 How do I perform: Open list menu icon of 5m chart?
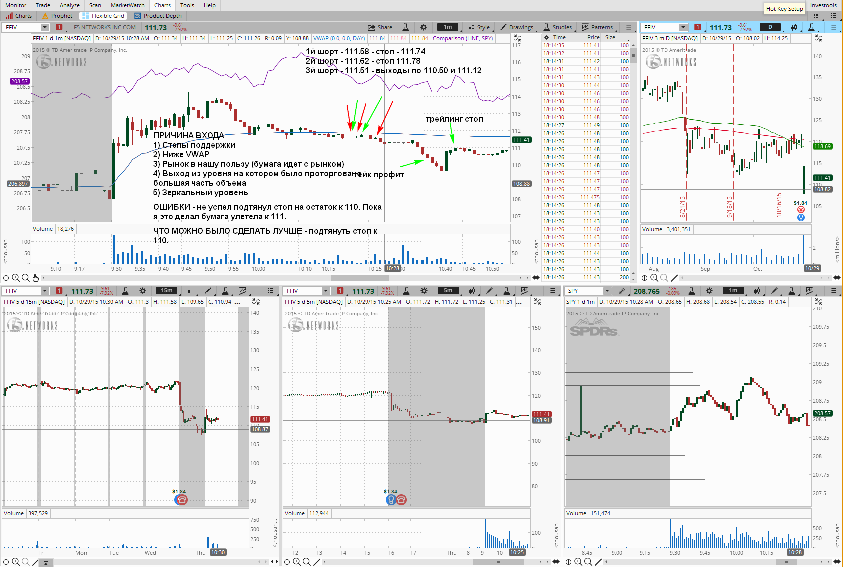coord(552,291)
